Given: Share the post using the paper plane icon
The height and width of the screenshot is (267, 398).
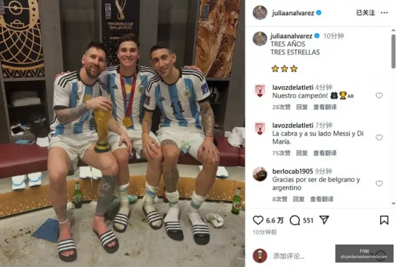Looking at the screenshot, I should click(x=324, y=220).
